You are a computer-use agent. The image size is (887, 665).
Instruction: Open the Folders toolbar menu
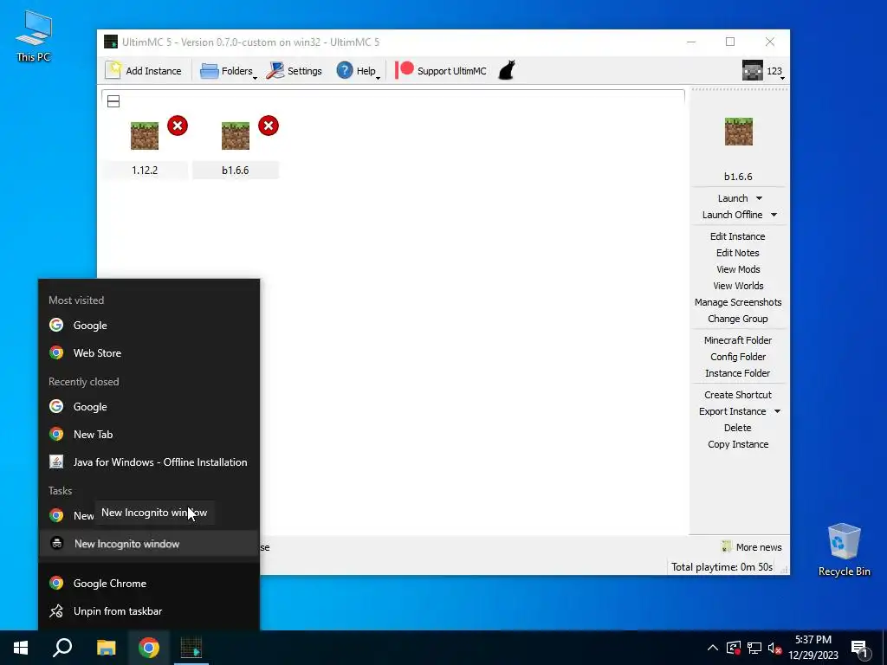pyautogui.click(x=229, y=71)
